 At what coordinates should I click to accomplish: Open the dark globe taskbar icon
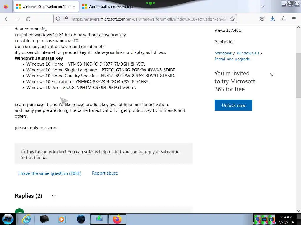[x=81, y=219]
